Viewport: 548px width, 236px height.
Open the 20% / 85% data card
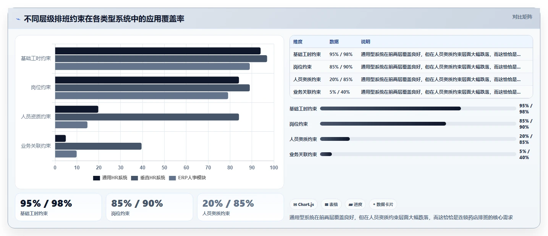(241, 207)
